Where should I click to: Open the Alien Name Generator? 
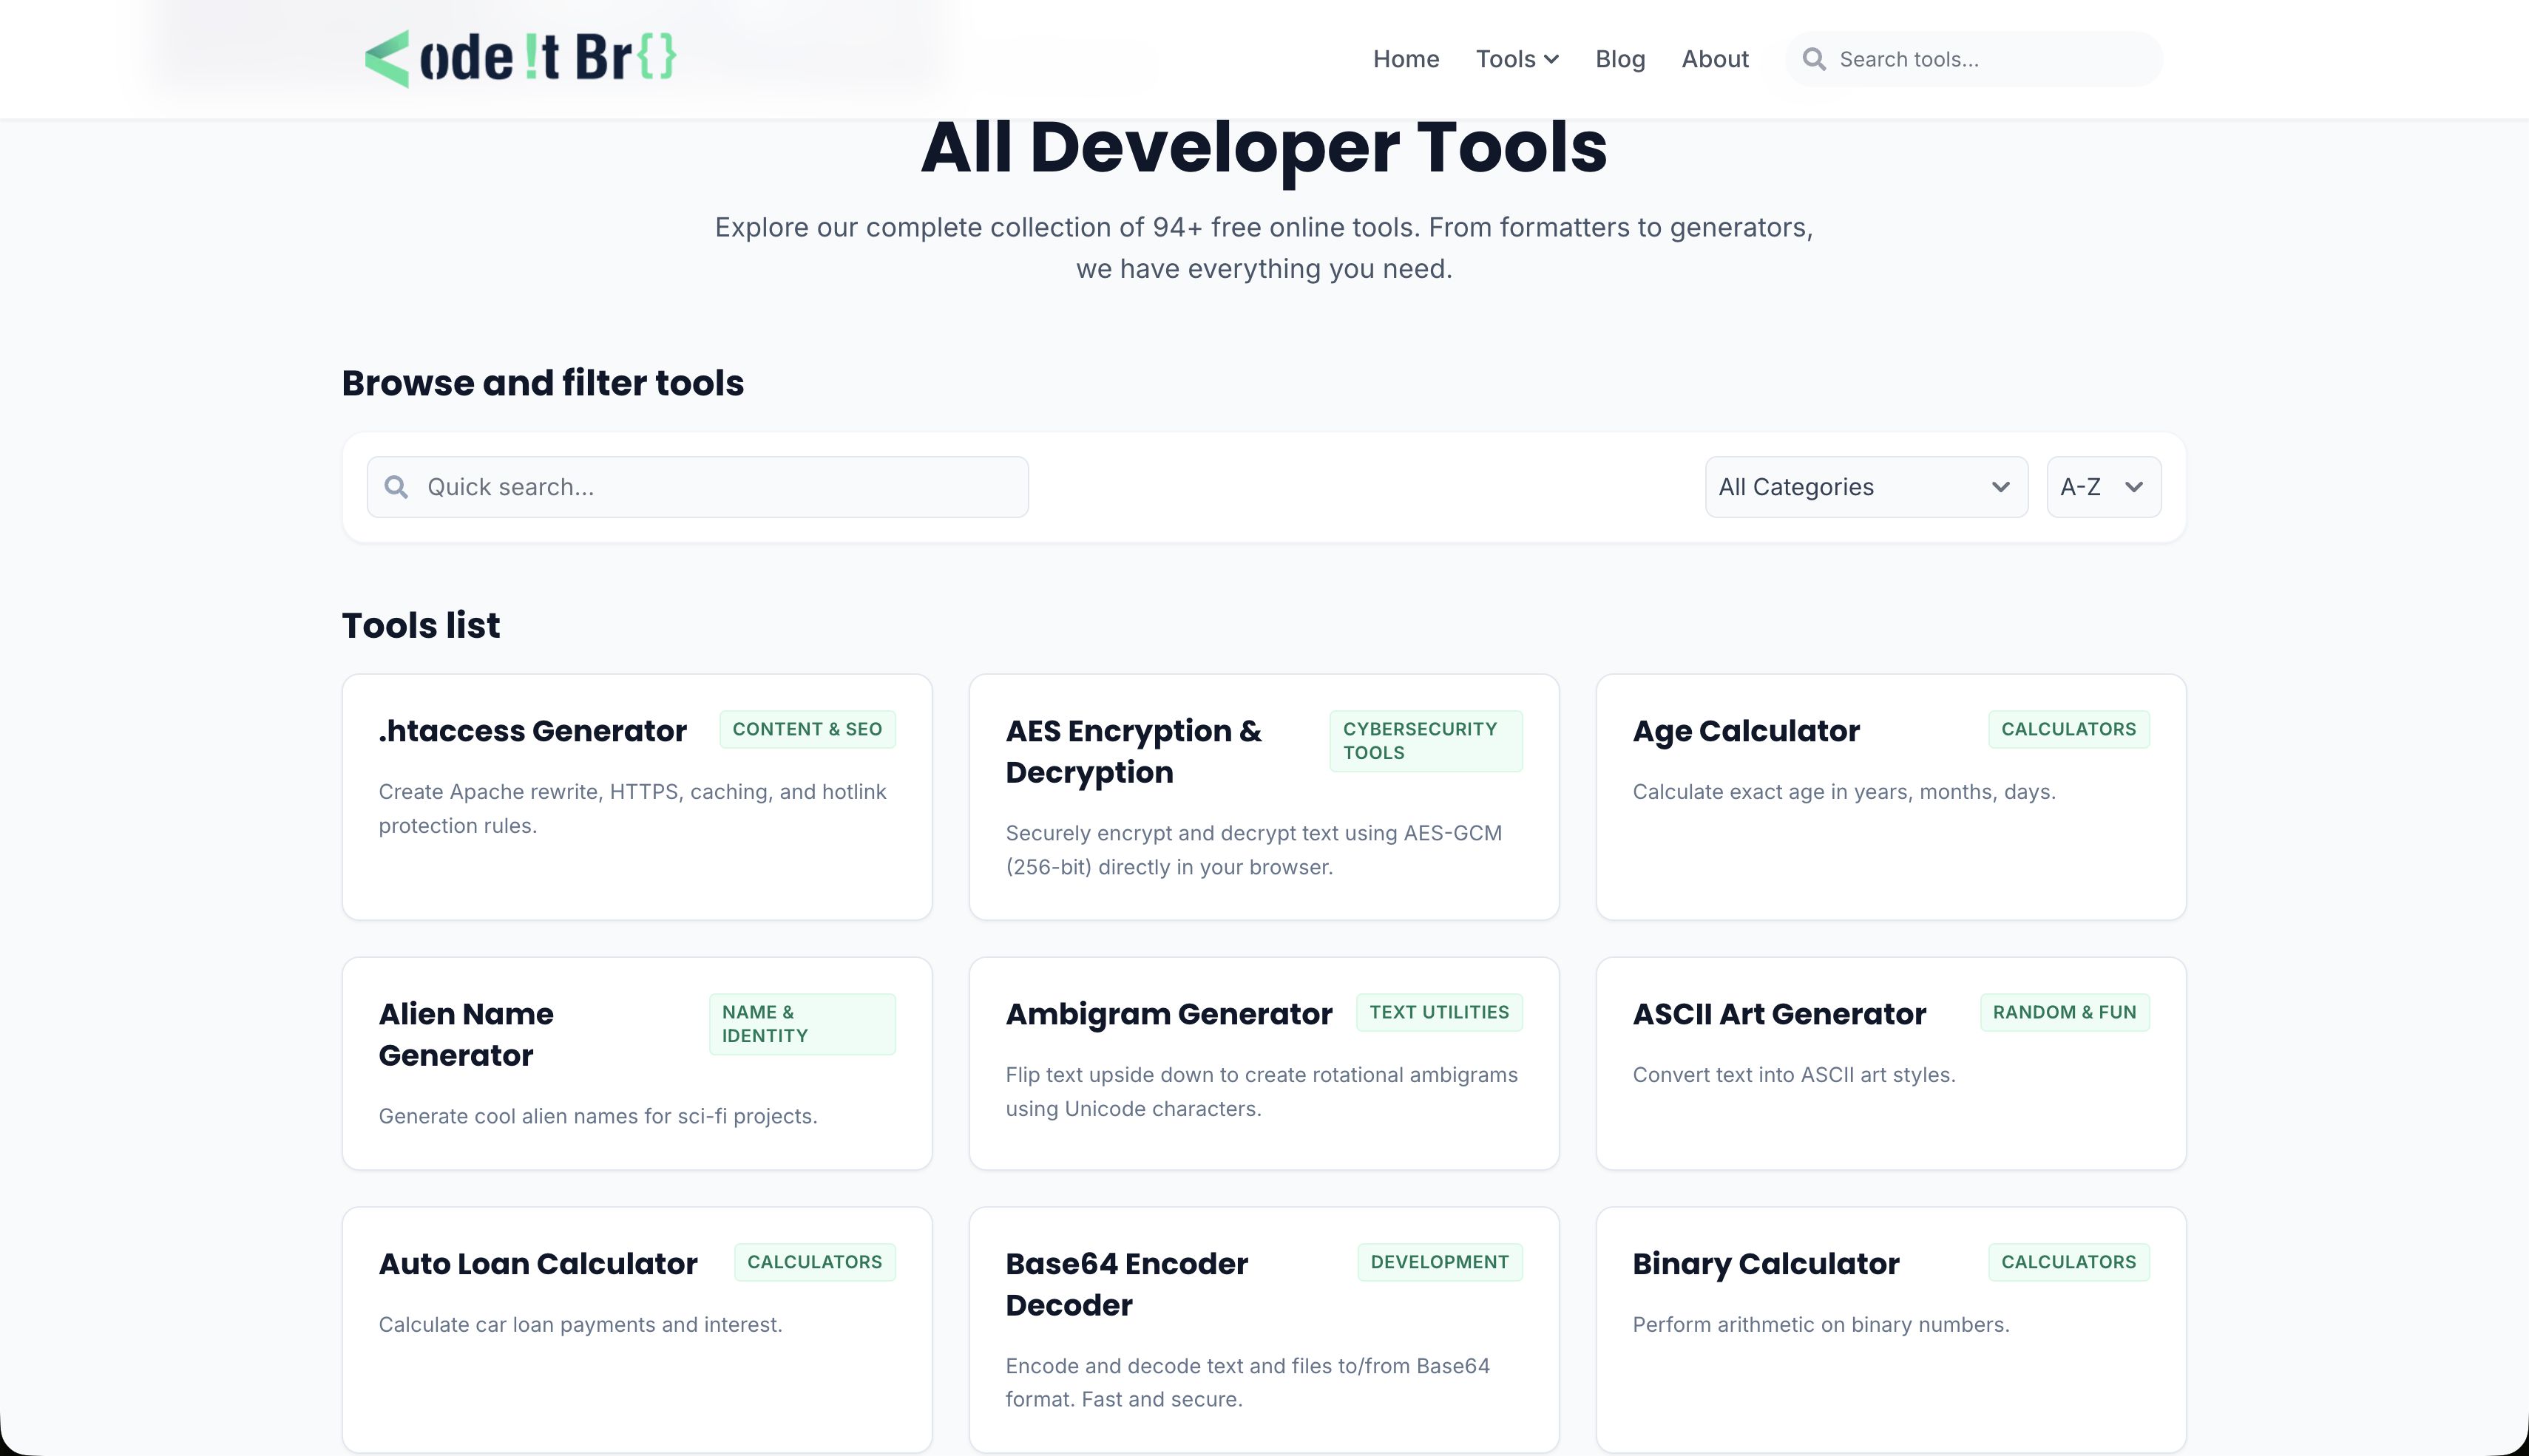click(465, 1034)
